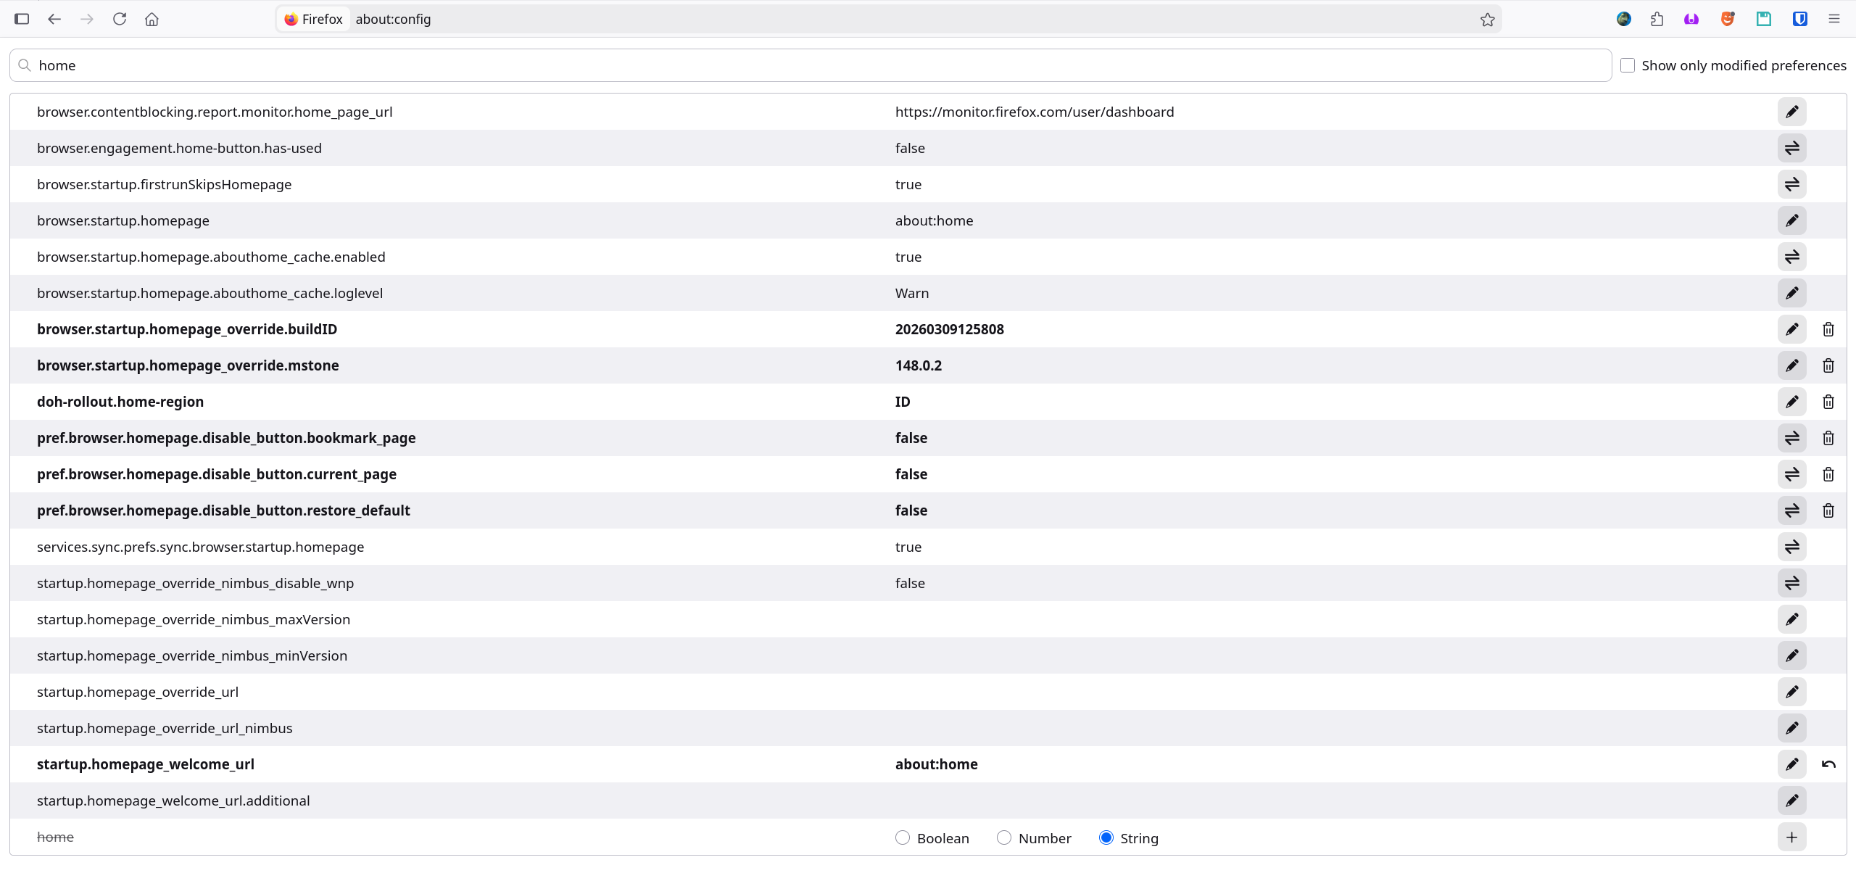Image resolution: width=1856 pixels, height=873 pixels.
Task: Delete the doh-rollout.home-region preference
Action: (1828, 402)
